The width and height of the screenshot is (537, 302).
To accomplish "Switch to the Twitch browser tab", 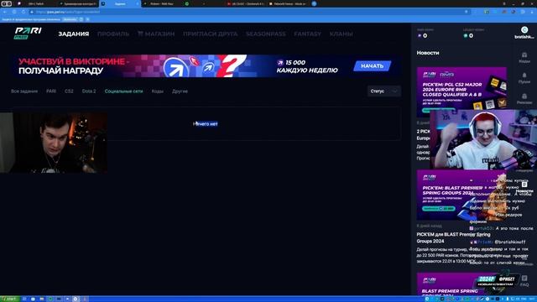I will click(36, 3).
